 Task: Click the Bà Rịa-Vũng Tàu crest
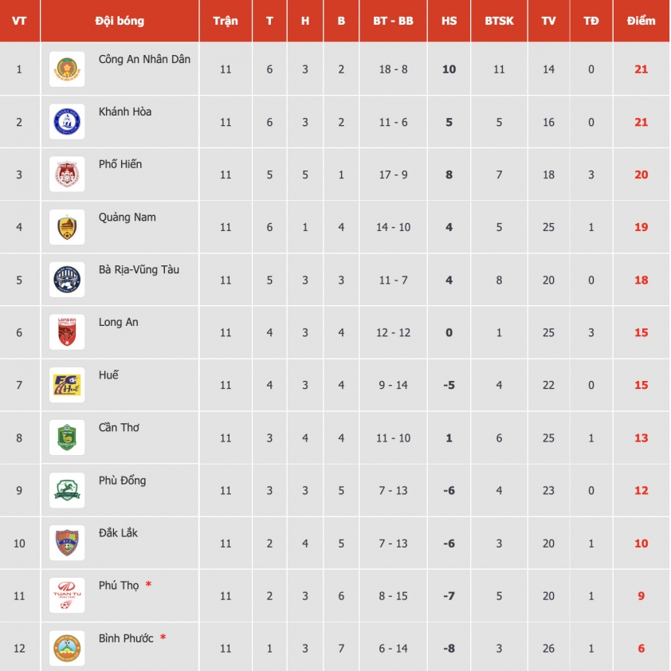(67, 280)
